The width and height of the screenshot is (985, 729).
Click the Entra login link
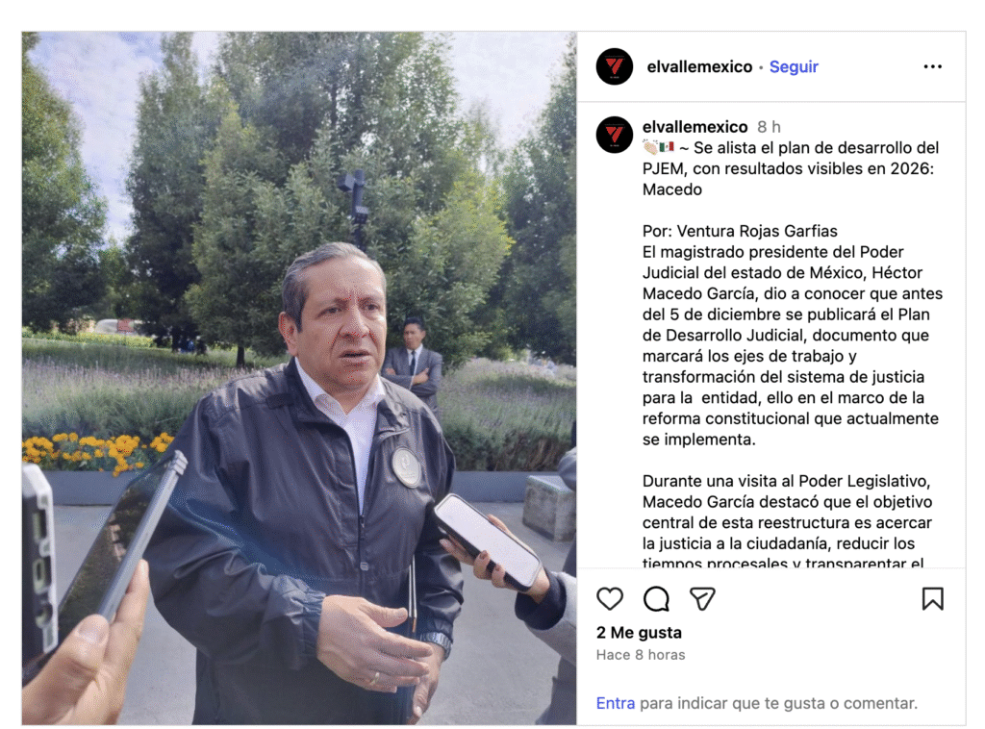pos(615,703)
